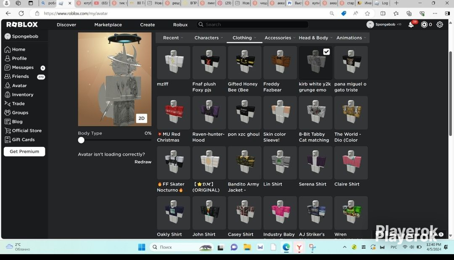Adjust the Body Type slider handle
Screen dimensions: 454x260
(81, 140)
